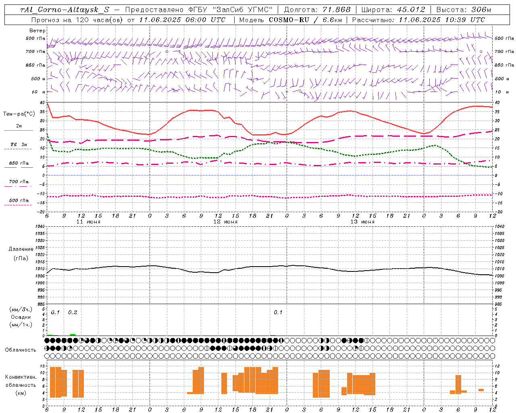Click the Модель COSMO-RU / 6.6км text

tap(290, 19)
